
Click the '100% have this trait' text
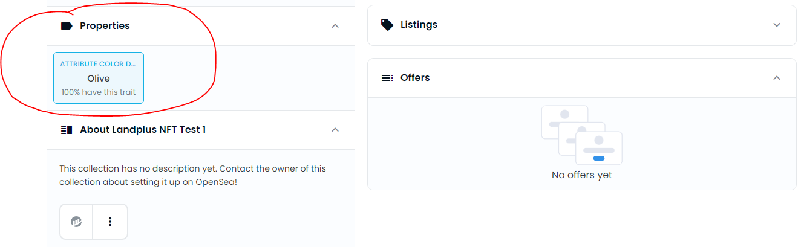pyautogui.click(x=99, y=92)
